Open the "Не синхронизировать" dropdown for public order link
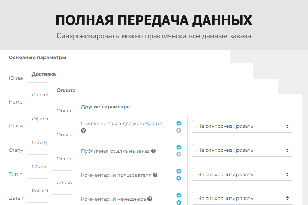The height and width of the screenshot is (205, 308). coord(242,150)
